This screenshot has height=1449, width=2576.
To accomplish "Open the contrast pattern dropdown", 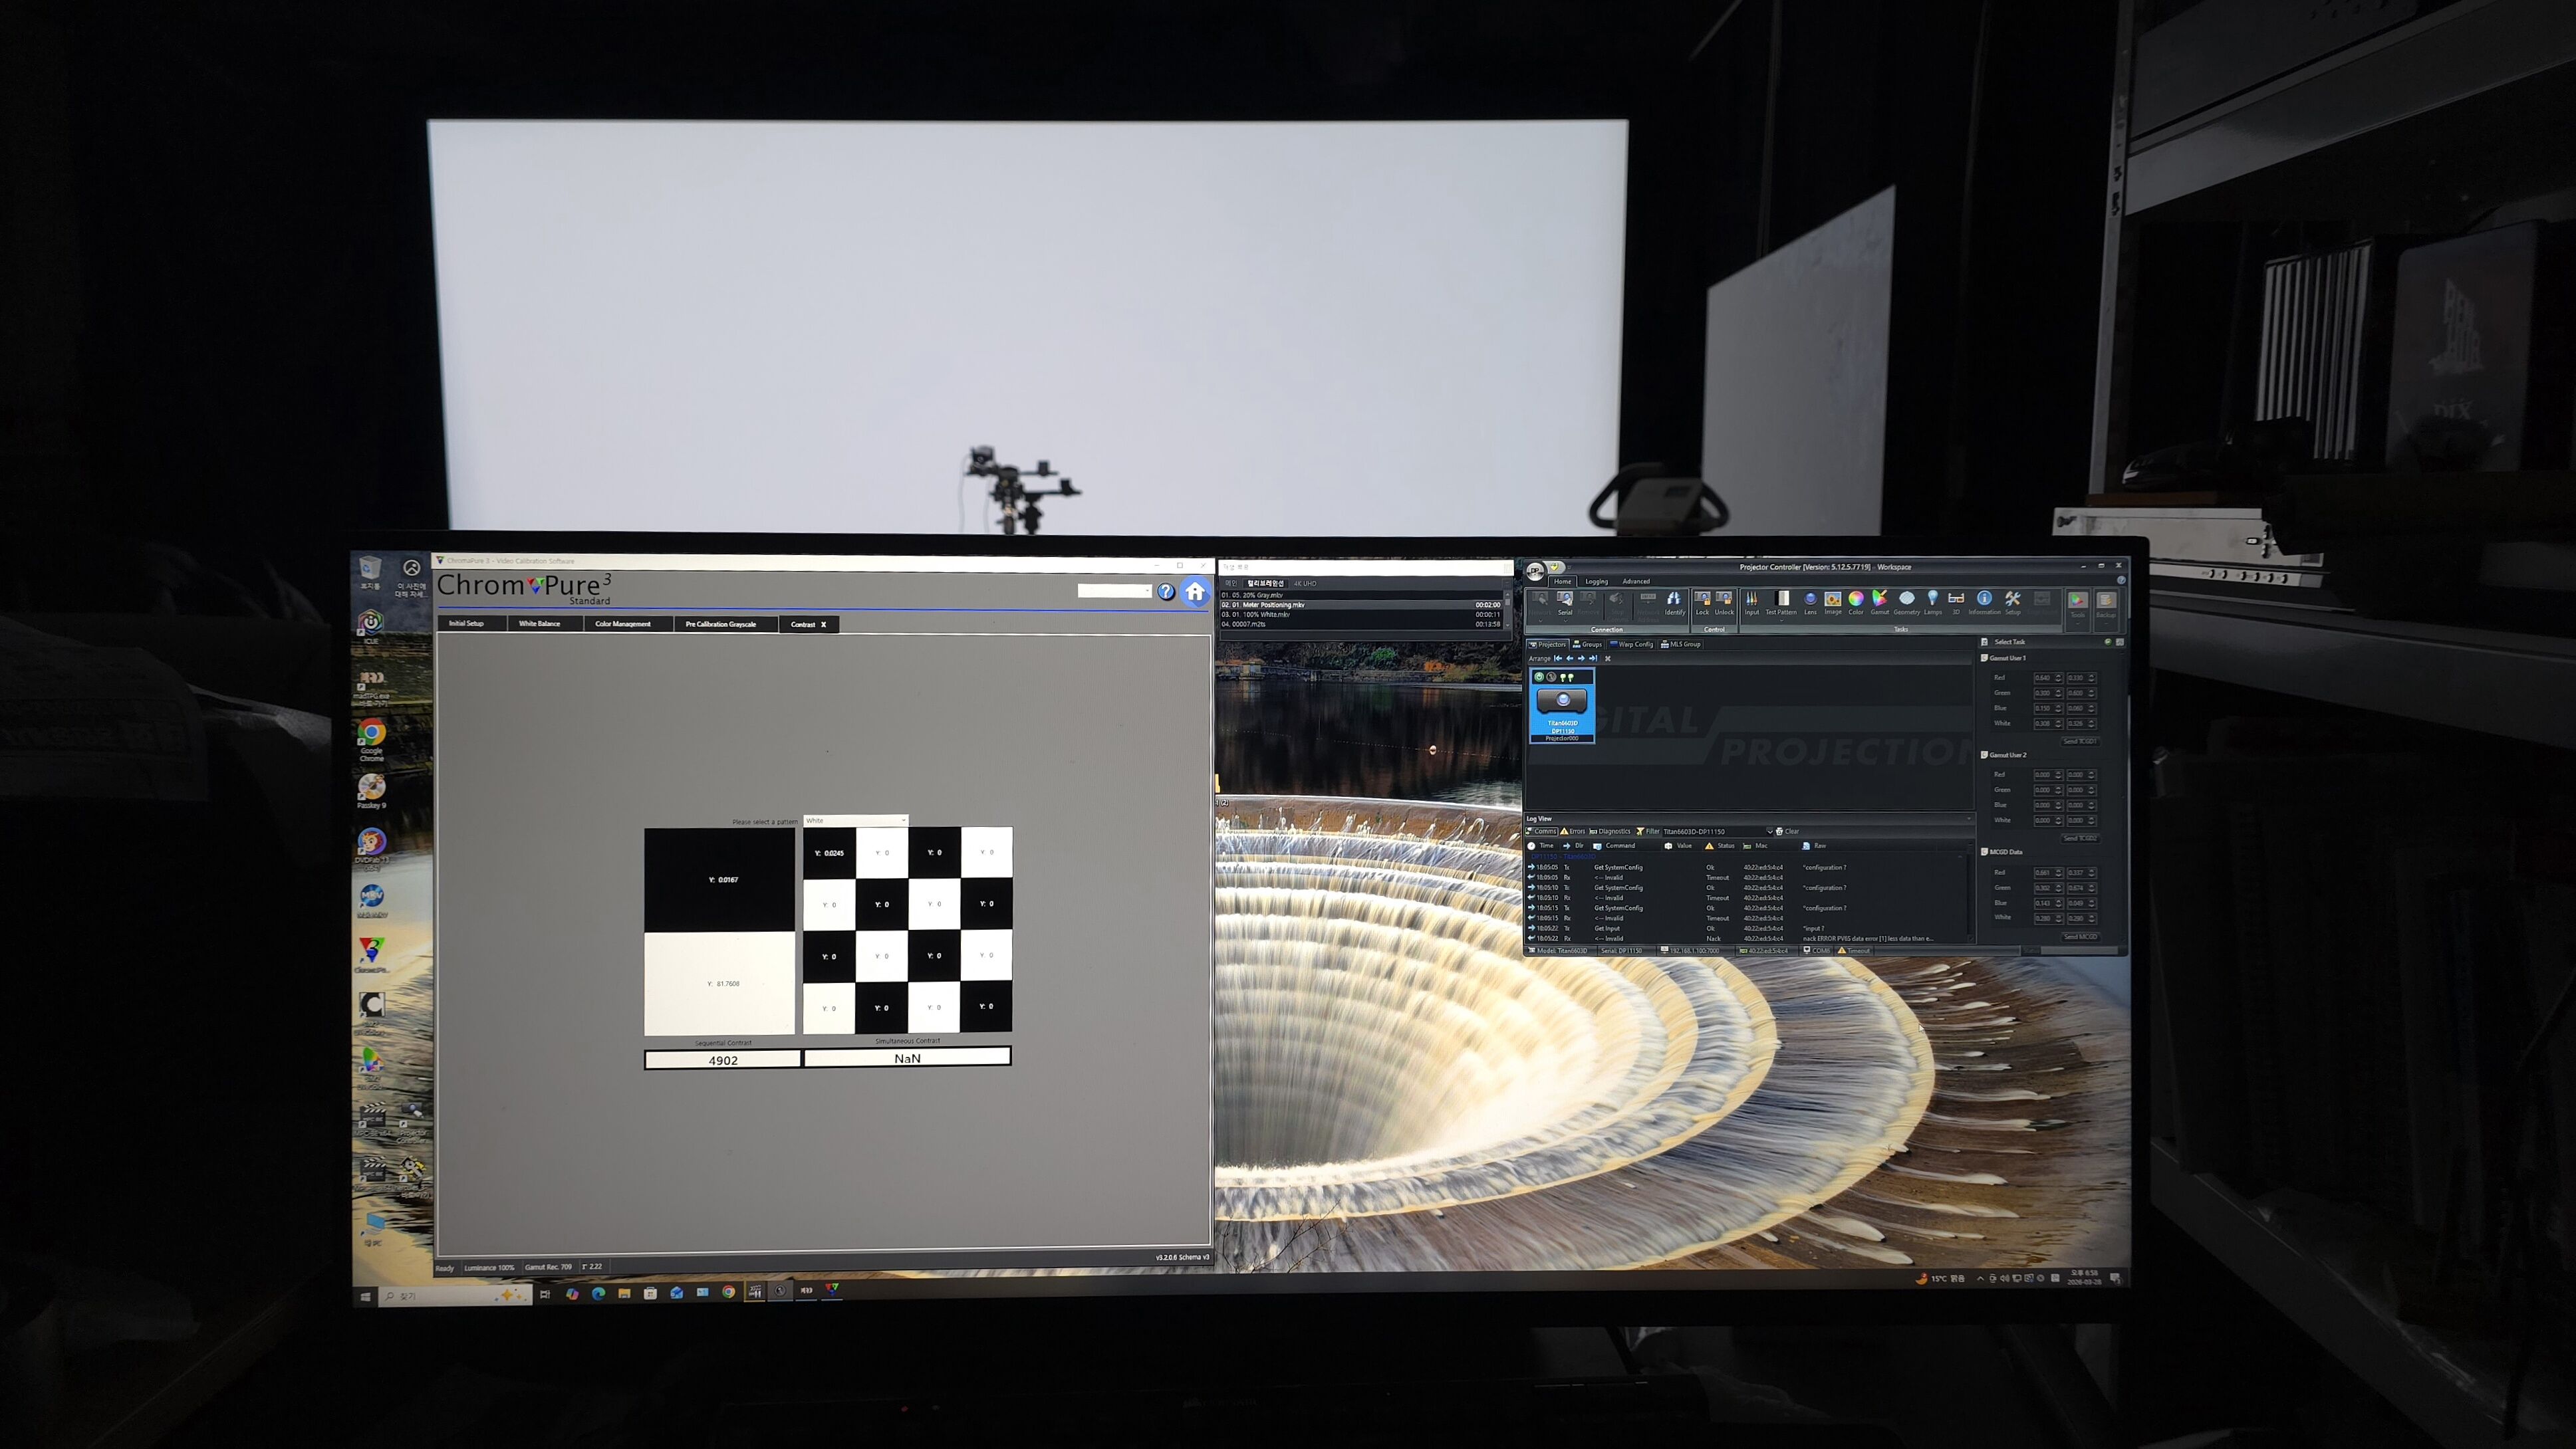I will [856, 820].
